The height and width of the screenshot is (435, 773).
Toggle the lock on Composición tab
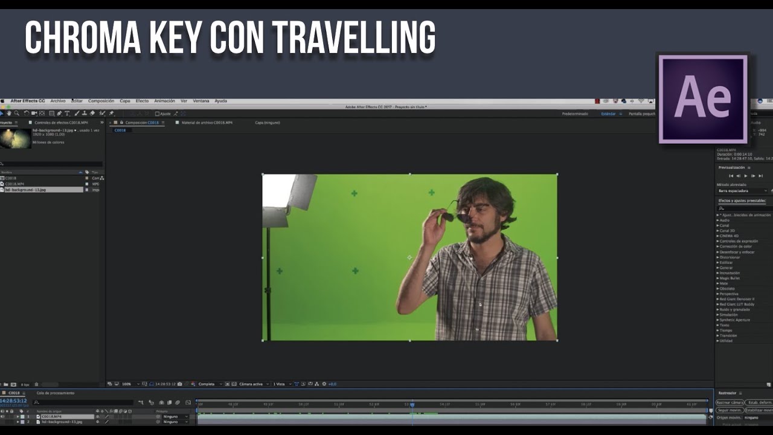121,123
